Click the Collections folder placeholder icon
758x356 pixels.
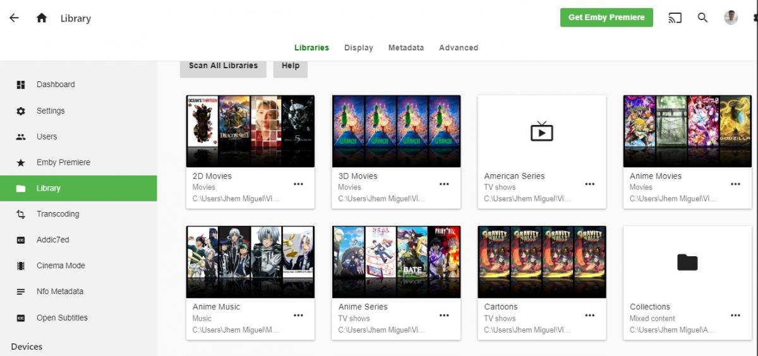pyautogui.click(x=687, y=262)
